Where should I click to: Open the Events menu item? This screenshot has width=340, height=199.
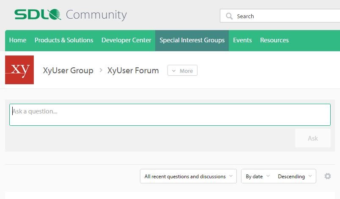click(x=242, y=40)
